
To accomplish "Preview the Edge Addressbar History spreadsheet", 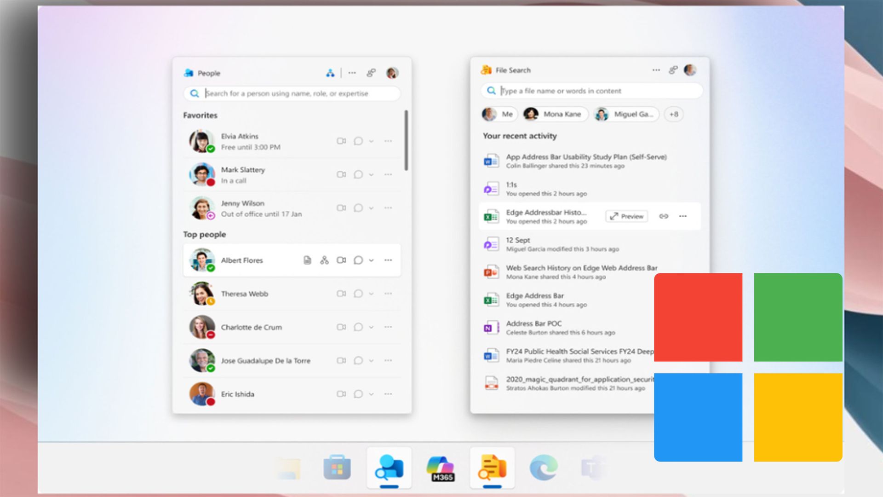I will [x=626, y=216].
